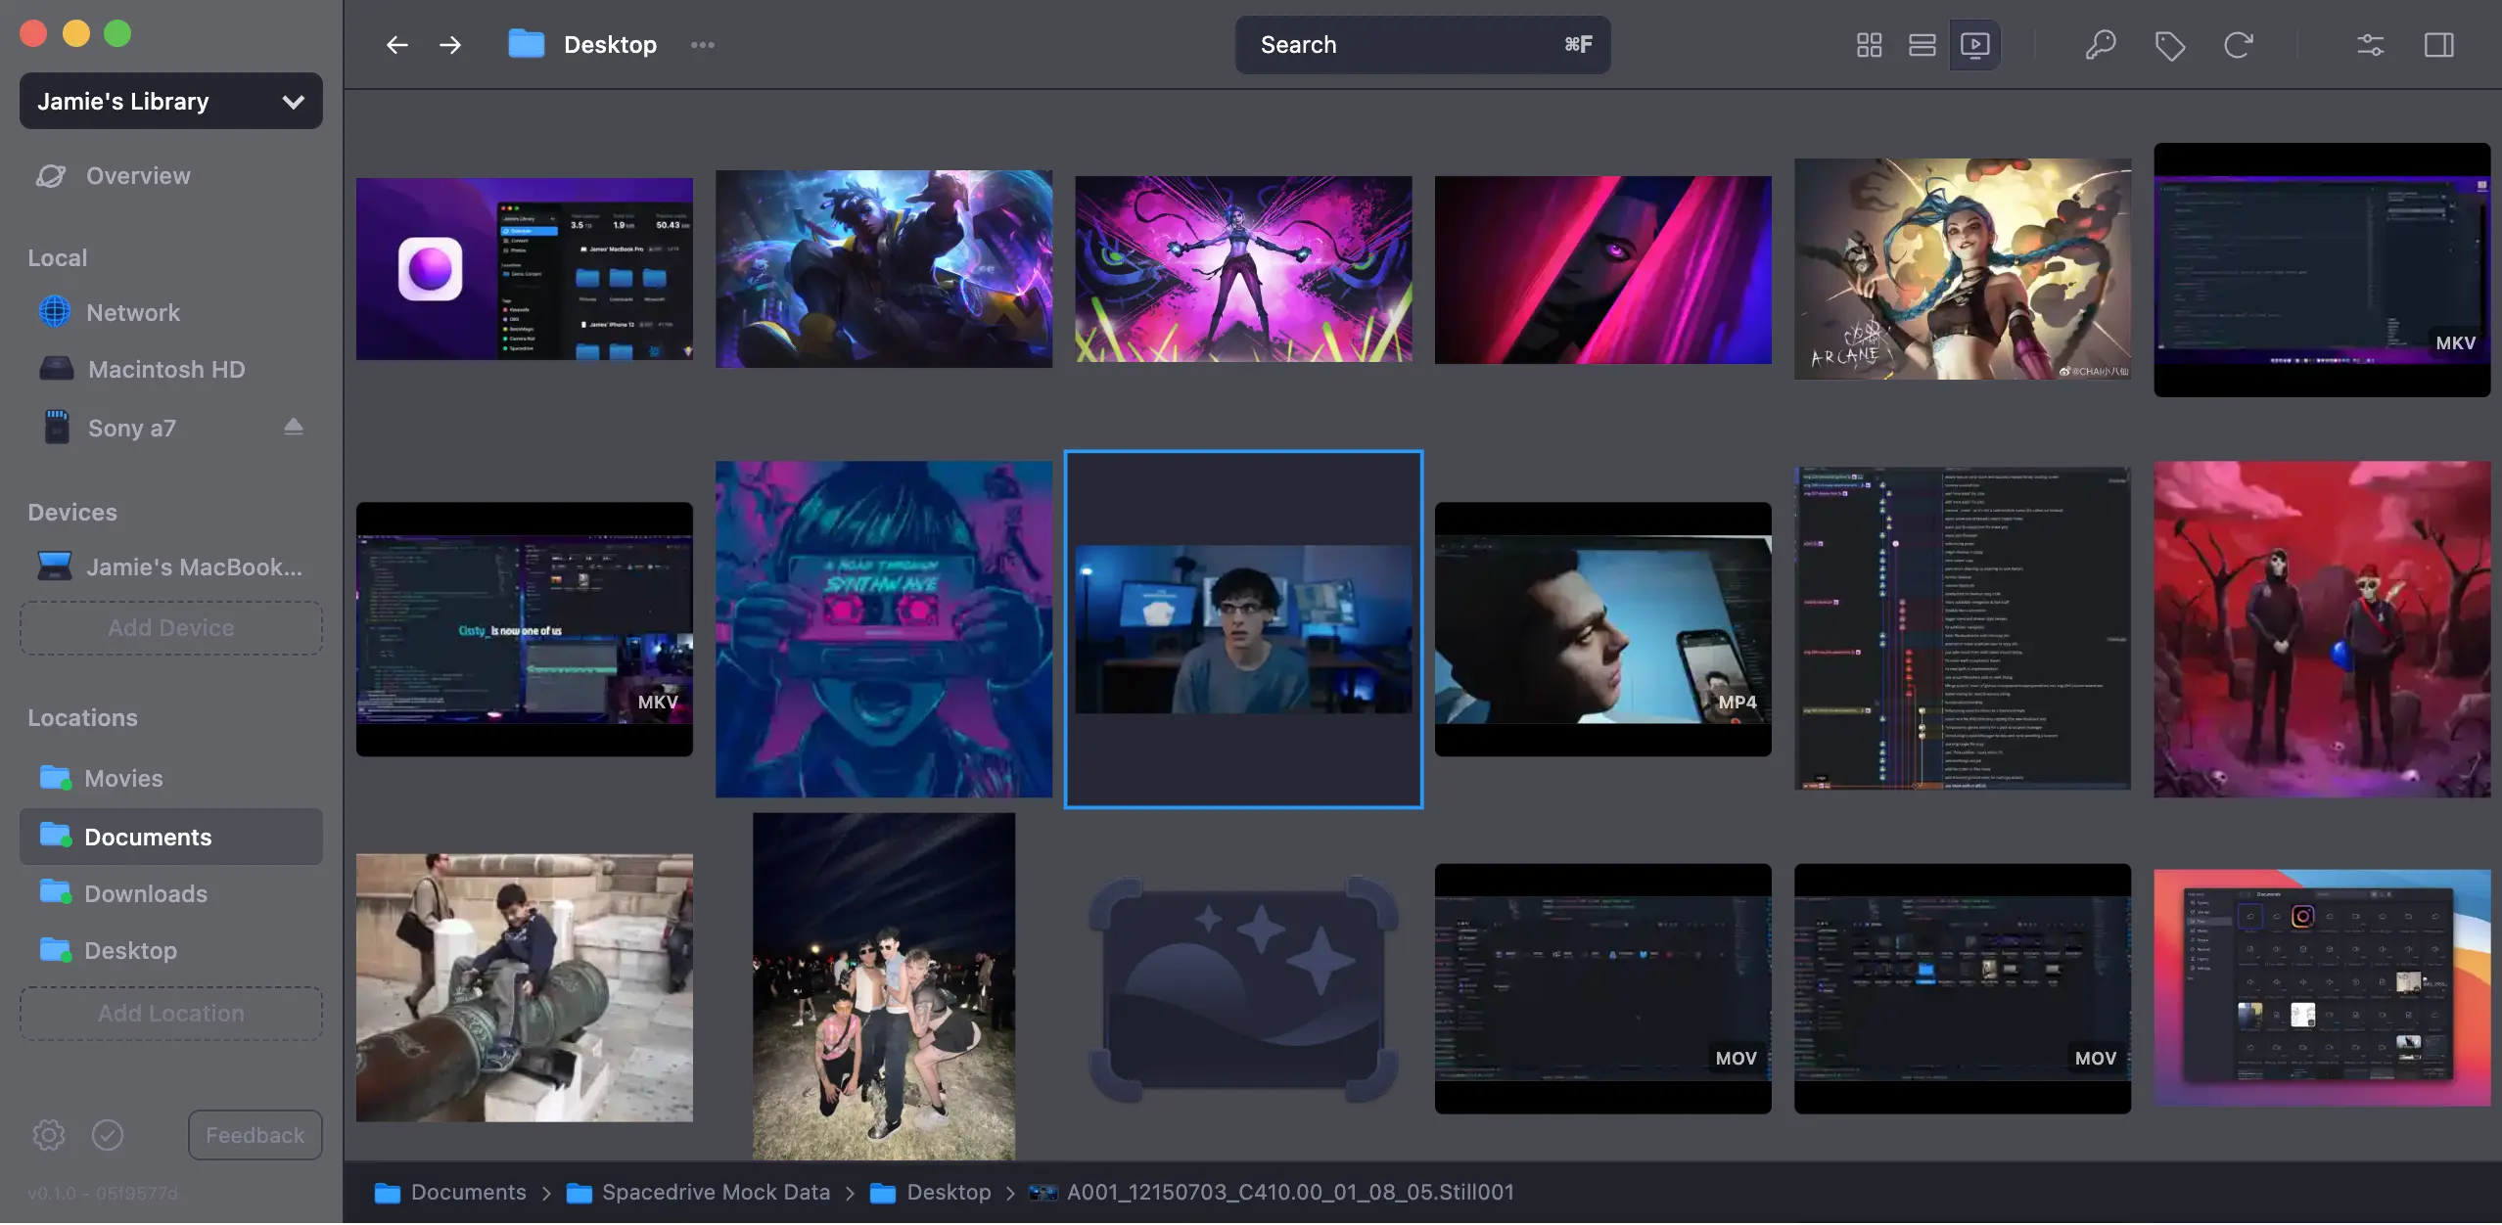This screenshot has width=2502, height=1225.
Task: Open settings gear in sidebar
Action: coord(49,1135)
